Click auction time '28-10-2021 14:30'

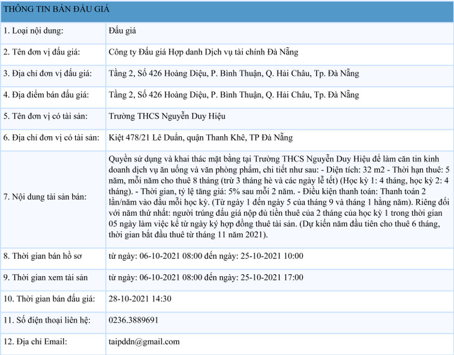click(139, 298)
